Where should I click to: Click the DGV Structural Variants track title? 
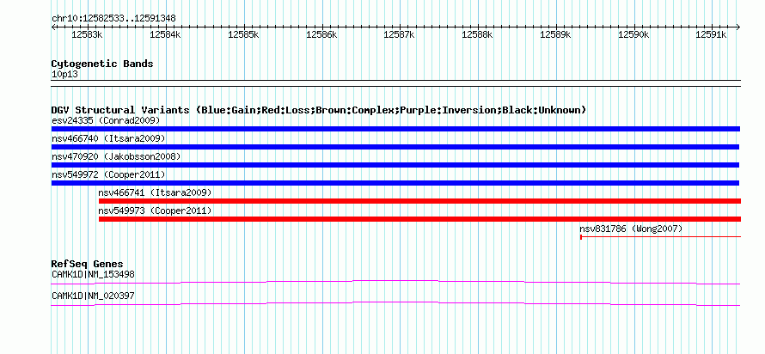coord(319,110)
